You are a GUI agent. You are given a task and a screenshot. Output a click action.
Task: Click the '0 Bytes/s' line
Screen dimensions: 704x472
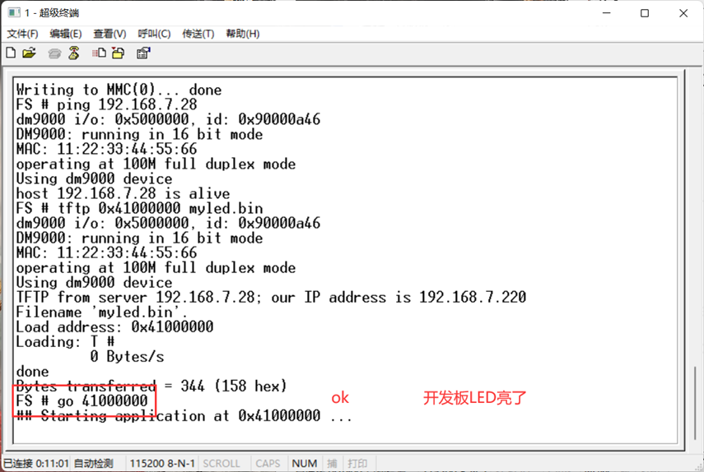point(127,356)
